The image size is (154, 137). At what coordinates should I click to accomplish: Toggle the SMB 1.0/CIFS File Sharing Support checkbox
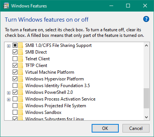(x=15, y=45)
